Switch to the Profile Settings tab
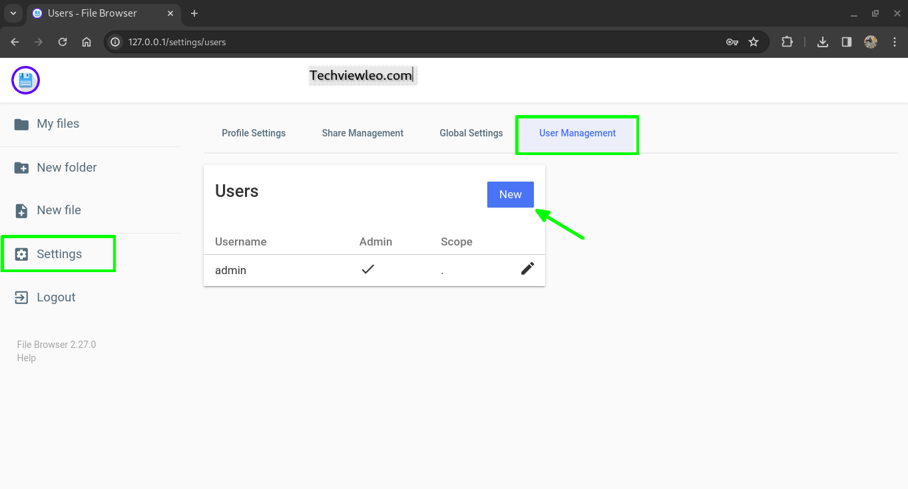Image resolution: width=908 pixels, height=489 pixels. 254,133
